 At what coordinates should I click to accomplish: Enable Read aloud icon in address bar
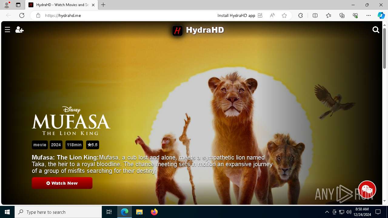pyautogui.click(x=272, y=15)
